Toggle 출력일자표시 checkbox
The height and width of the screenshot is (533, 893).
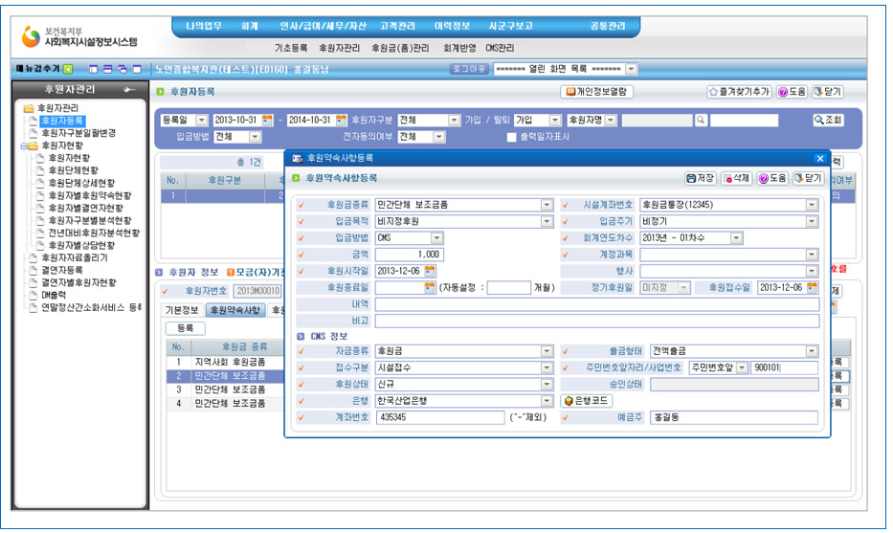tap(511, 137)
